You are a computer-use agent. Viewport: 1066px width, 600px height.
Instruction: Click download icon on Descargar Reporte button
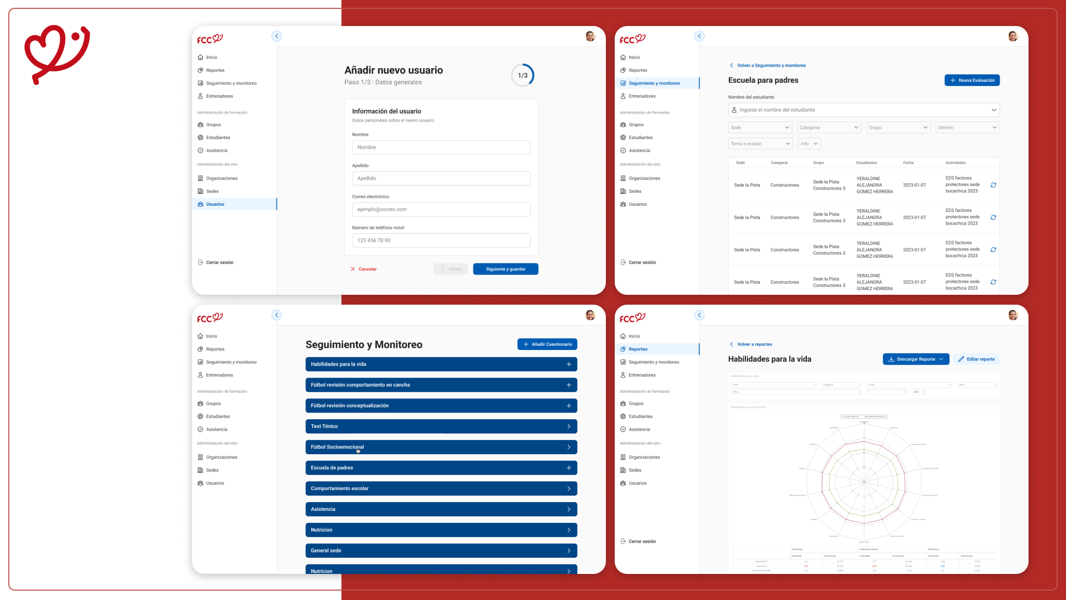(891, 359)
